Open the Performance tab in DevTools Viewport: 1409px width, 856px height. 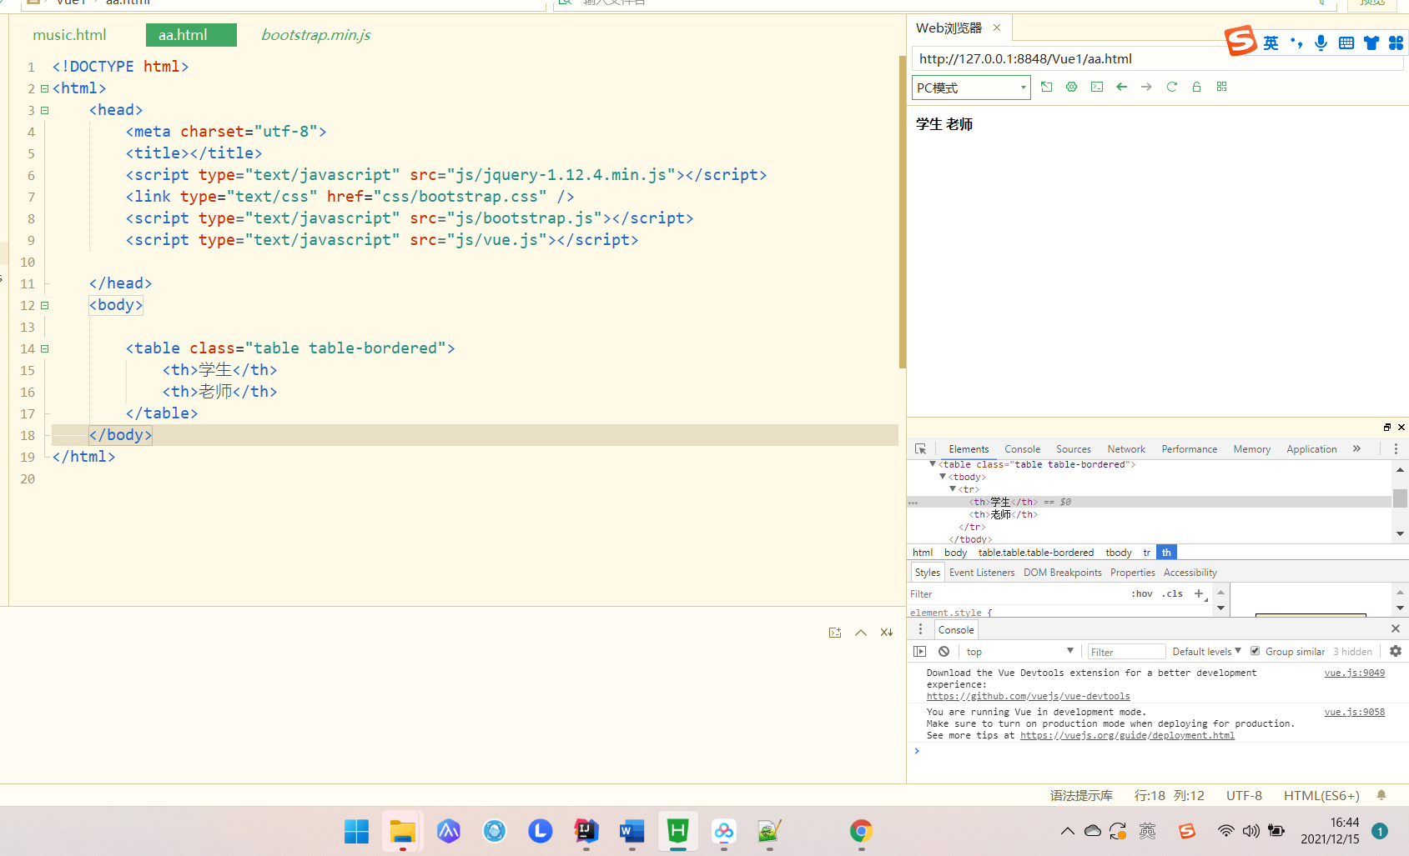tap(1189, 448)
